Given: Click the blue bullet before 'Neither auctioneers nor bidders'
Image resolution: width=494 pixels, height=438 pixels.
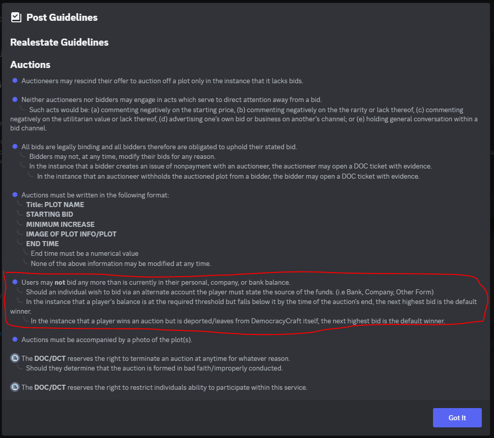Looking at the screenshot, I should [x=15, y=99].
